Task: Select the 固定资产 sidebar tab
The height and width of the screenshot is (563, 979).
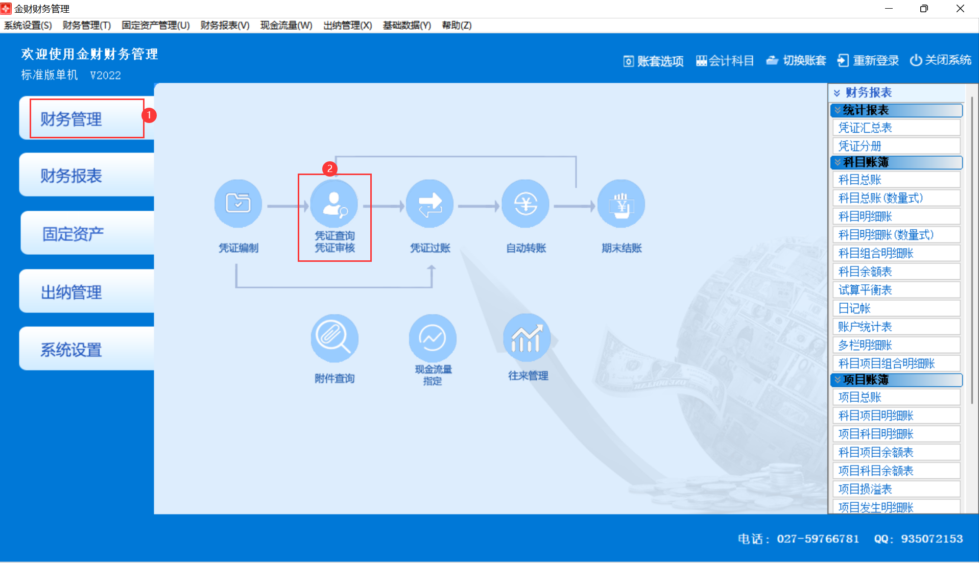Action: [87, 233]
